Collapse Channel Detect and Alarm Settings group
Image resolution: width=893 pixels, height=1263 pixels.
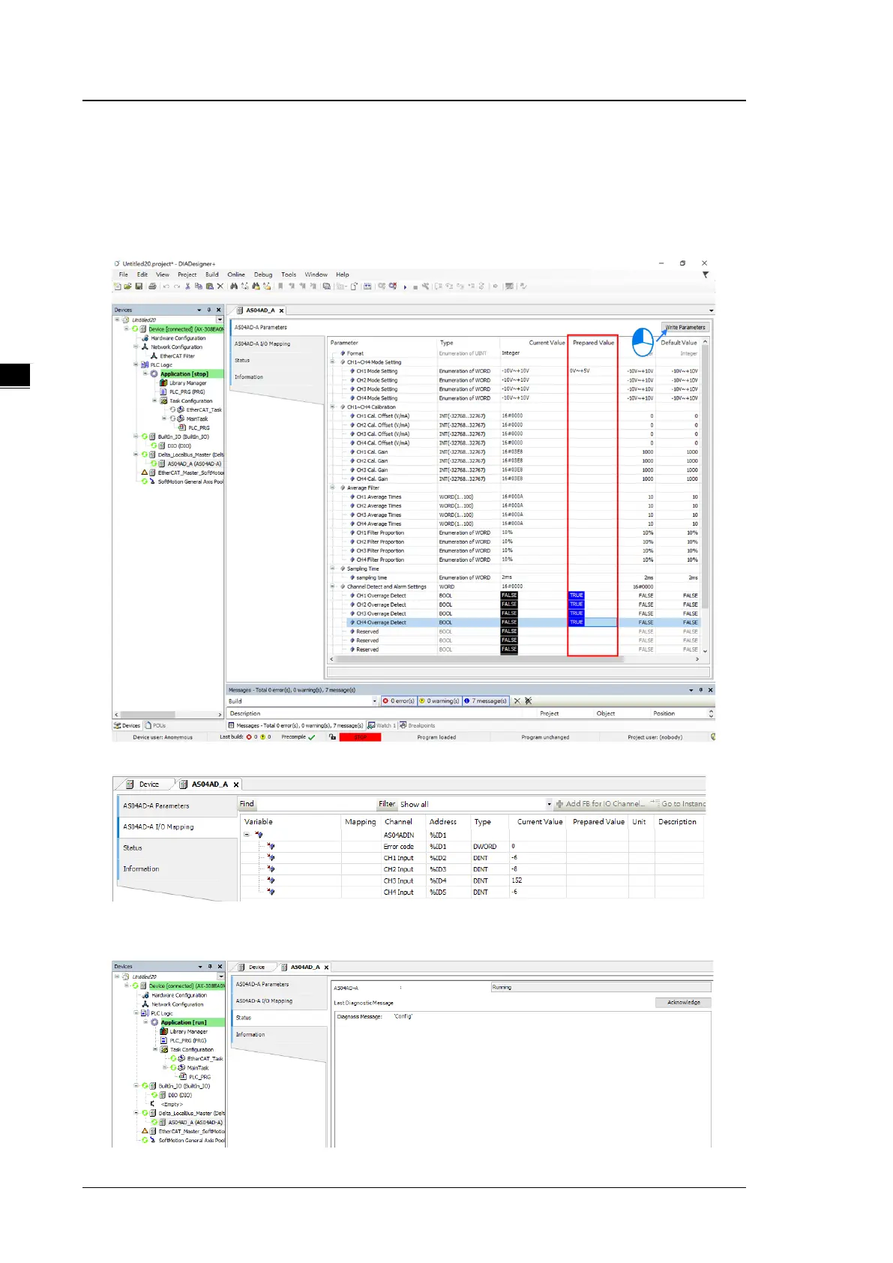pyautogui.click(x=332, y=587)
